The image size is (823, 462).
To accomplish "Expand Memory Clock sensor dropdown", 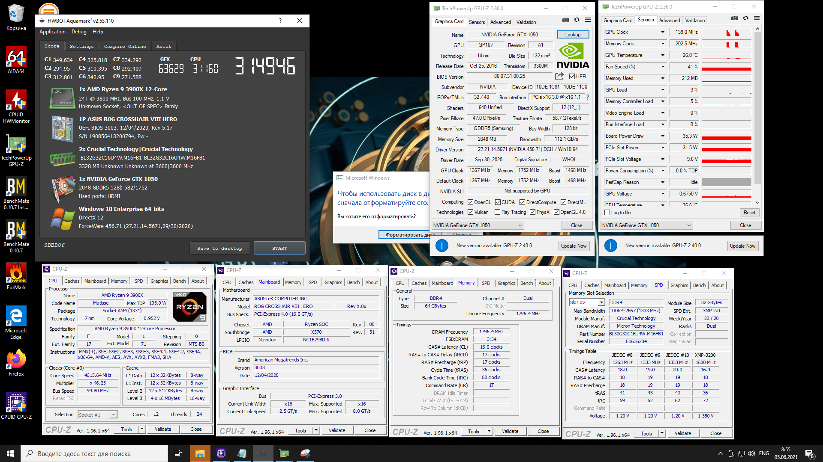I will pyautogui.click(x=663, y=44).
